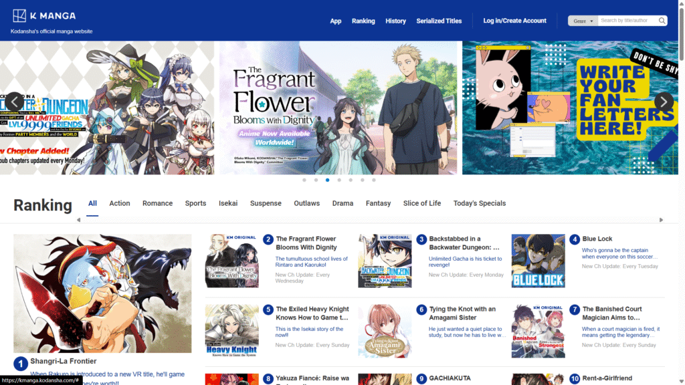Image resolution: width=685 pixels, height=385 pixels.
Task: Go to previous carousel banner
Action: [15, 102]
